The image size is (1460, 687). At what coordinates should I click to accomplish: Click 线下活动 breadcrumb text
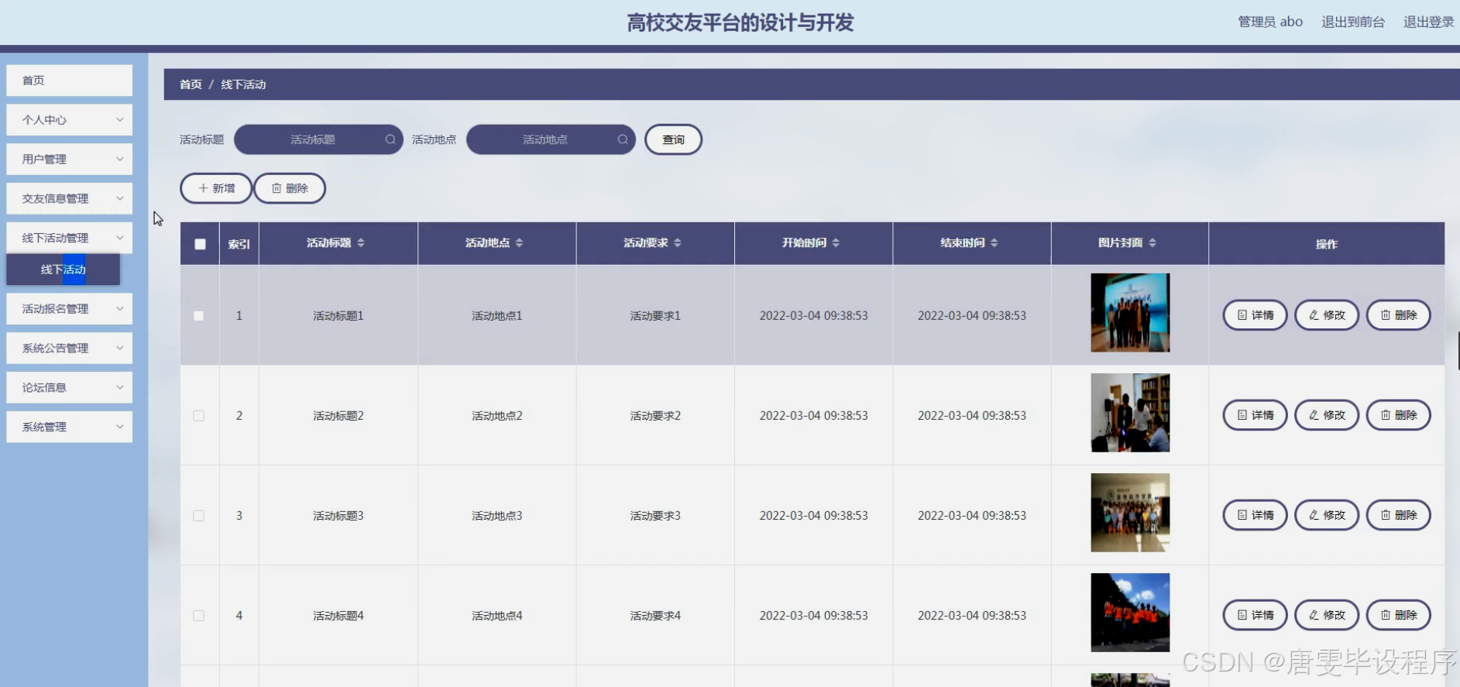(x=243, y=84)
